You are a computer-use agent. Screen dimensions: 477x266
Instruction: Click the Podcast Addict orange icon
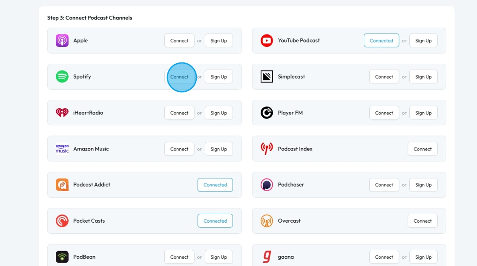62,184
